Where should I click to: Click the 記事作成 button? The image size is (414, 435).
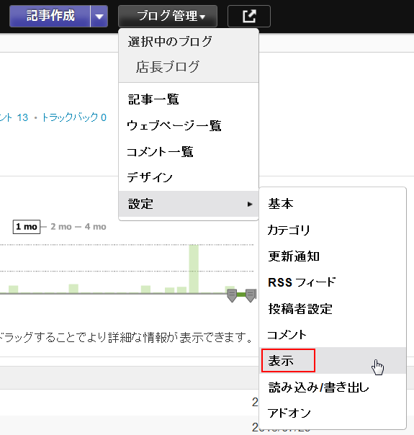pos(50,16)
